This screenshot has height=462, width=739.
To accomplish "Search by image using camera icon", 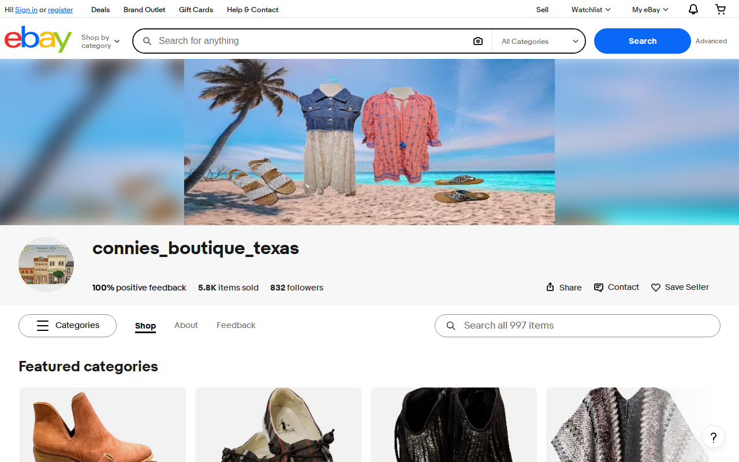I will [478, 41].
